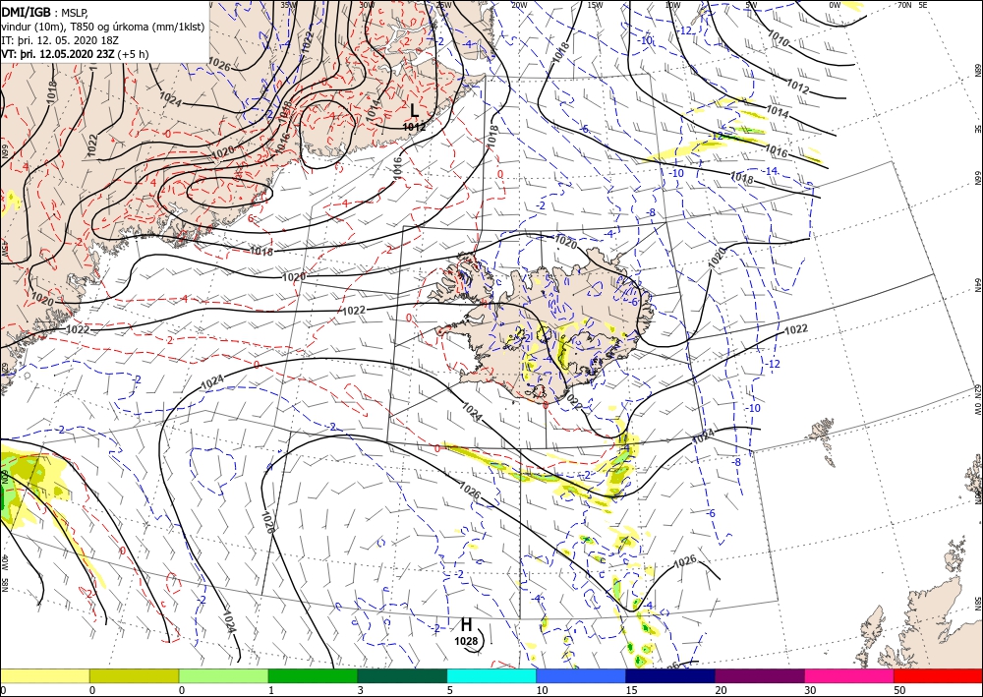The width and height of the screenshot is (983, 697).
Task: Choose the navy blue legend swatch
Action: click(670, 675)
